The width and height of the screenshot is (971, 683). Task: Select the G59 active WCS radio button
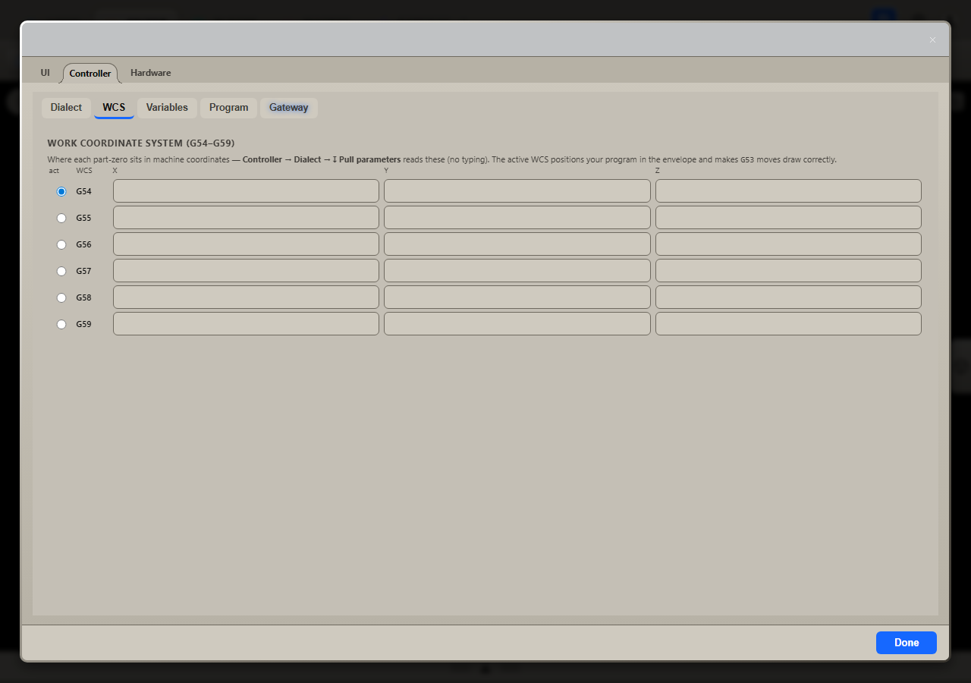tap(61, 324)
